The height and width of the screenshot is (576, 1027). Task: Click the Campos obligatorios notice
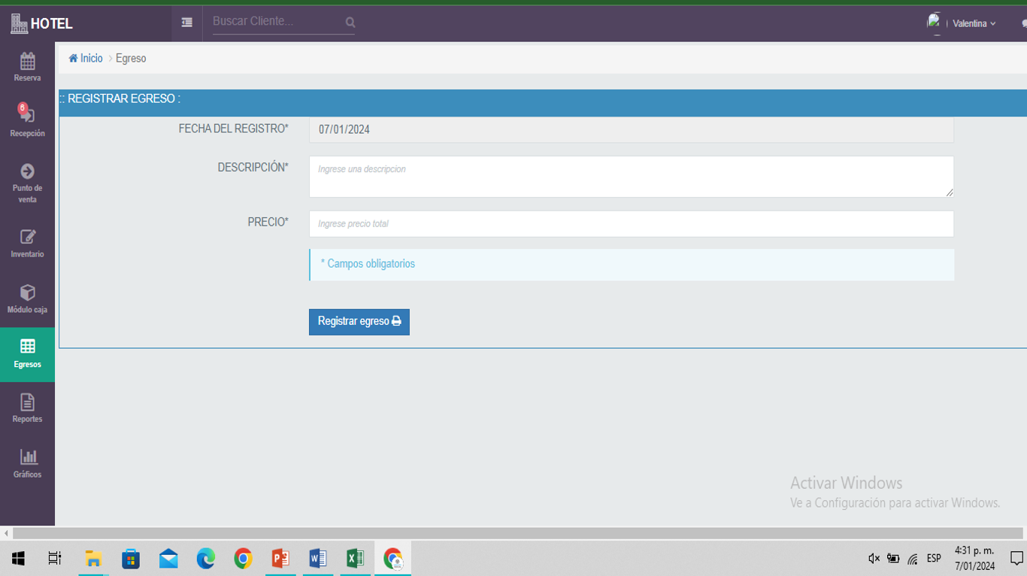click(632, 265)
